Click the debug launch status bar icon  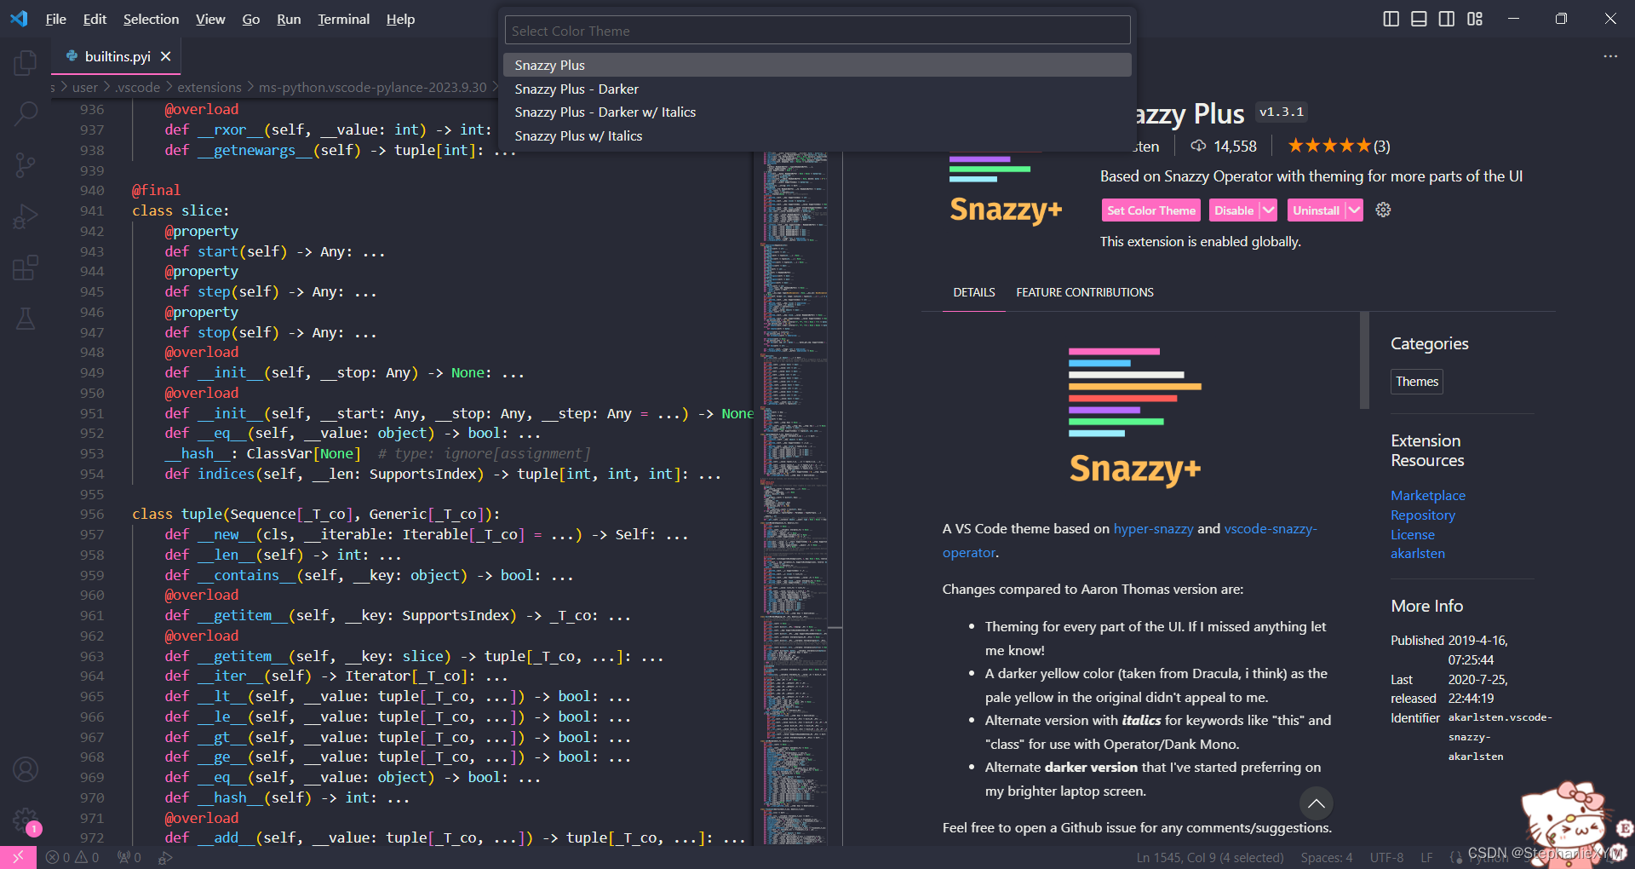click(165, 858)
